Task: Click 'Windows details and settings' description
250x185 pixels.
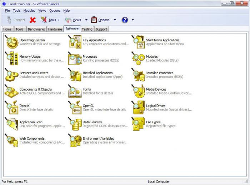Action: coord(40,44)
